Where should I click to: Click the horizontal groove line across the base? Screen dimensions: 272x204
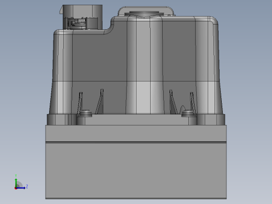(x=136, y=142)
